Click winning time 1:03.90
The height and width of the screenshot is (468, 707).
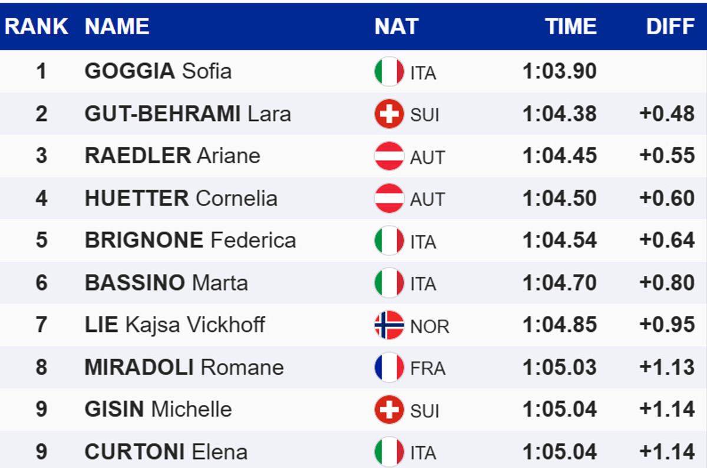click(559, 71)
